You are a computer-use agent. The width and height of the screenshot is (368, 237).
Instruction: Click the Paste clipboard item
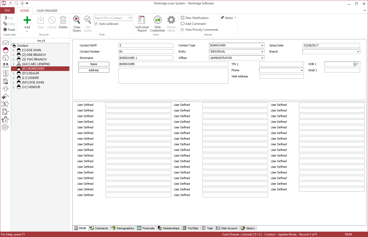[x=9, y=29]
